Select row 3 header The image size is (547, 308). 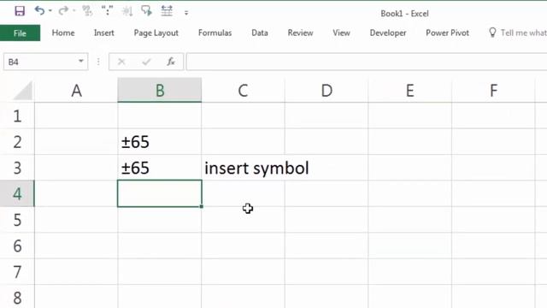click(x=17, y=168)
